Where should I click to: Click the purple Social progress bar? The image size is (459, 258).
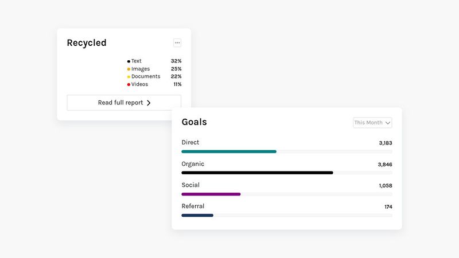(x=211, y=194)
